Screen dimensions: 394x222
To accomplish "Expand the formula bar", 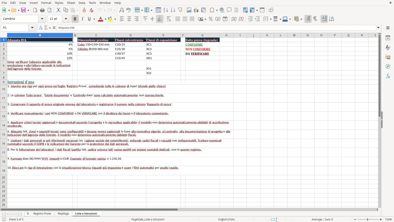I will [x=378, y=28].
